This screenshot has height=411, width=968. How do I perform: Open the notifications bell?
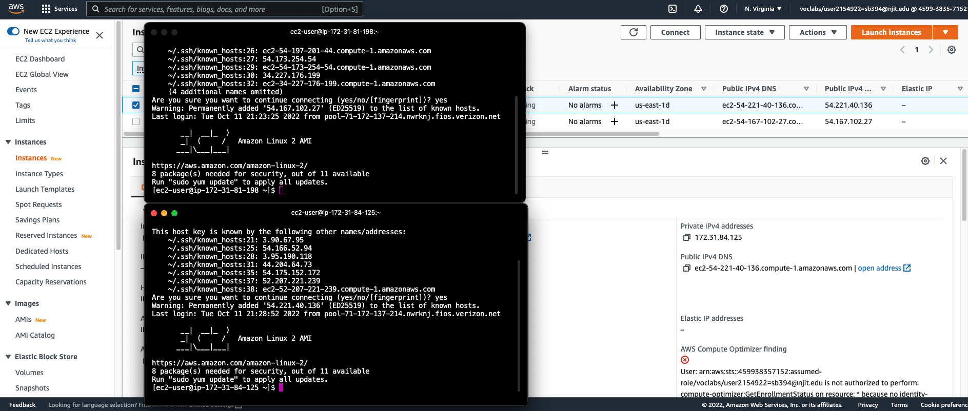click(x=698, y=9)
